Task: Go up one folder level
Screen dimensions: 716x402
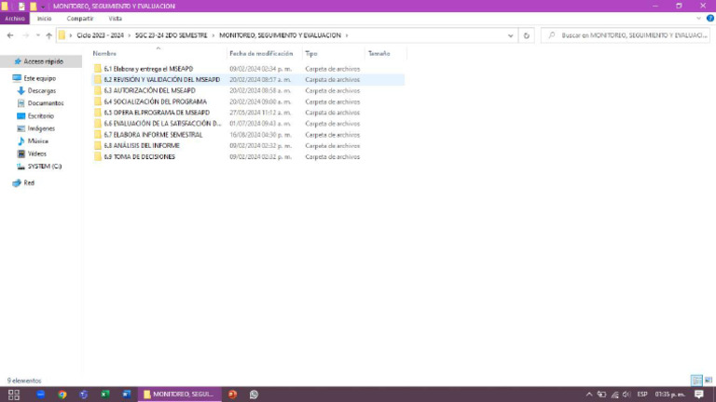Action: [x=48, y=35]
